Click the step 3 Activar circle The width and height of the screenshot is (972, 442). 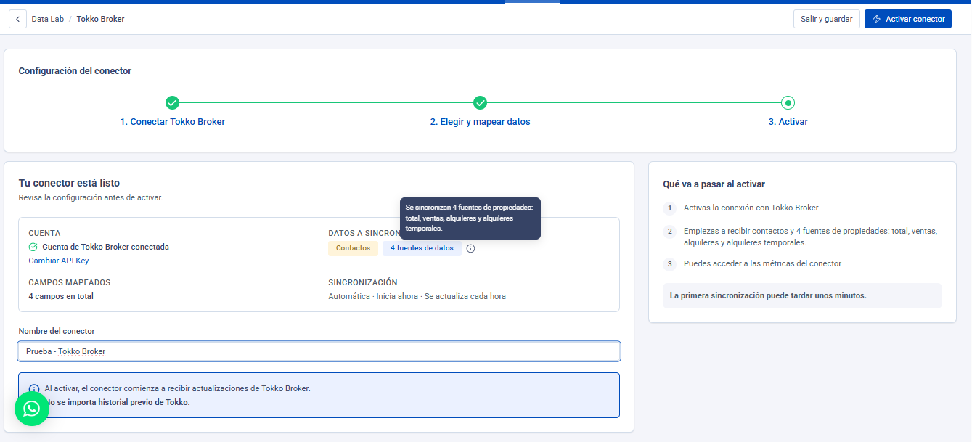[788, 103]
